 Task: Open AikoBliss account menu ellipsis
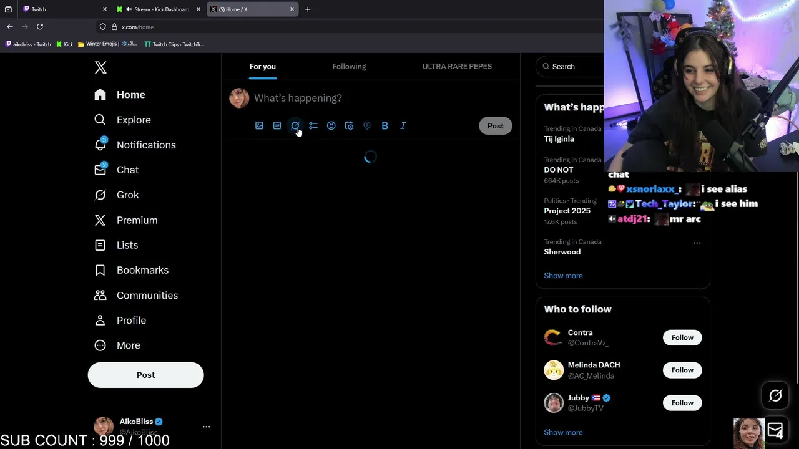(207, 427)
